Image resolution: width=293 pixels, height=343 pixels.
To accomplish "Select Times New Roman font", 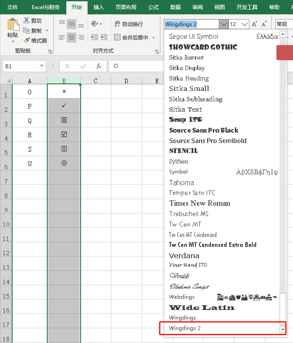I will 199,203.
